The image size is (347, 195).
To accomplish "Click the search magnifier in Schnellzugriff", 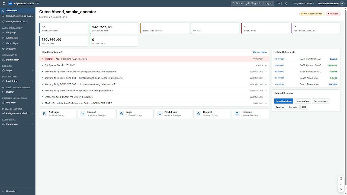I will tap(234, 4).
